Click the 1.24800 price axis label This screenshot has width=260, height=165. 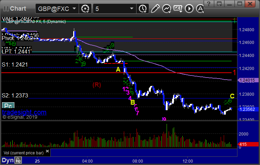pos(247,30)
